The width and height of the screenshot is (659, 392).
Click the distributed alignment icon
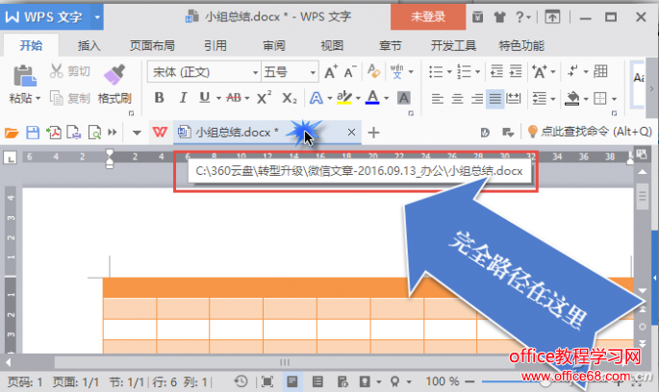(513, 99)
